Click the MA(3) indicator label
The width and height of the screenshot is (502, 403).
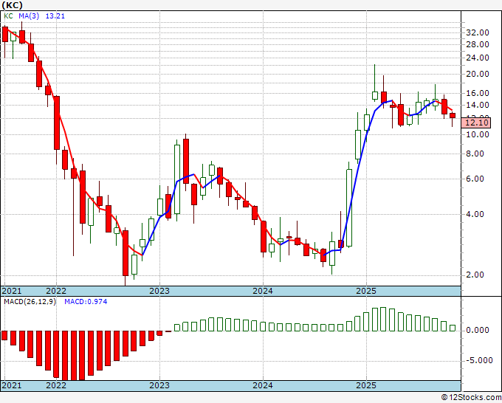(x=29, y=16)
